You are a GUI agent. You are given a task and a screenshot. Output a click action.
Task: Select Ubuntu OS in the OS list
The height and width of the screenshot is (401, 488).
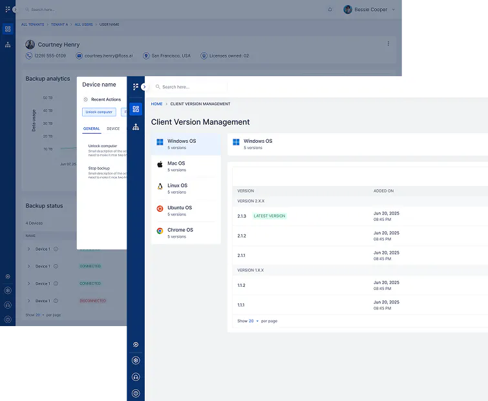coord(186,211)
